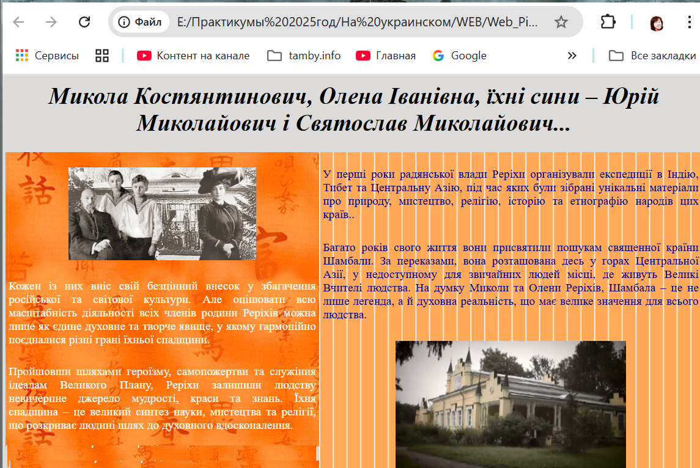Viewport: 700px width, 468px height.
Task: Click the browser back arrow
Action: point(19,23)
